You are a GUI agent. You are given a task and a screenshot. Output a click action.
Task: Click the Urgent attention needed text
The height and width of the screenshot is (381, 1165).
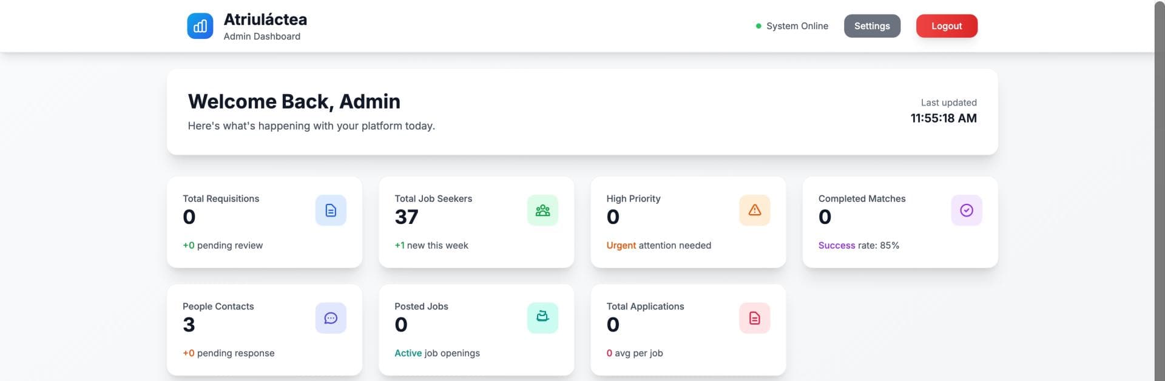659,245
